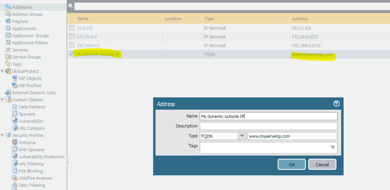Click the Tags icon
This screenshot has width=390, height=190.
[x=8, y=64]
